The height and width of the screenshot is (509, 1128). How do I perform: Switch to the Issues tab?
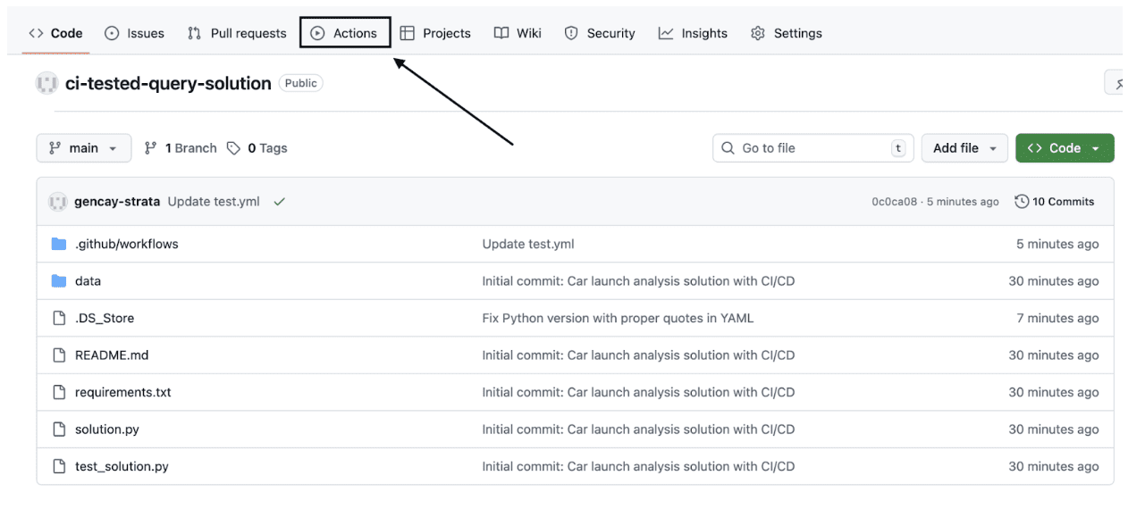135,33
